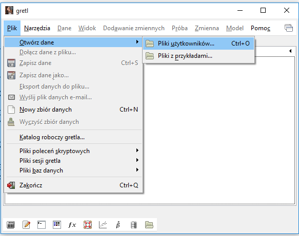Open function packages fx icon
Image resolution: width=299 pixels, height=236 pixels.
(72, 225)
